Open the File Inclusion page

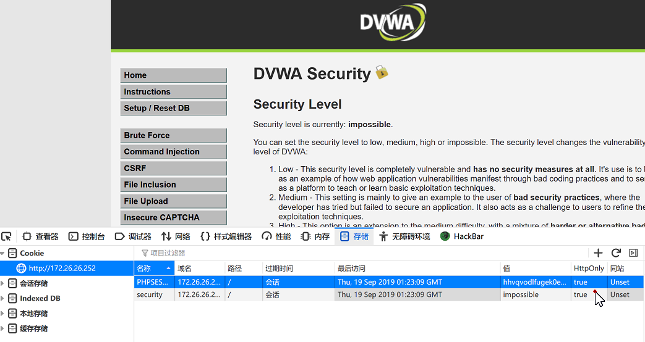click(x=174, y=185)
